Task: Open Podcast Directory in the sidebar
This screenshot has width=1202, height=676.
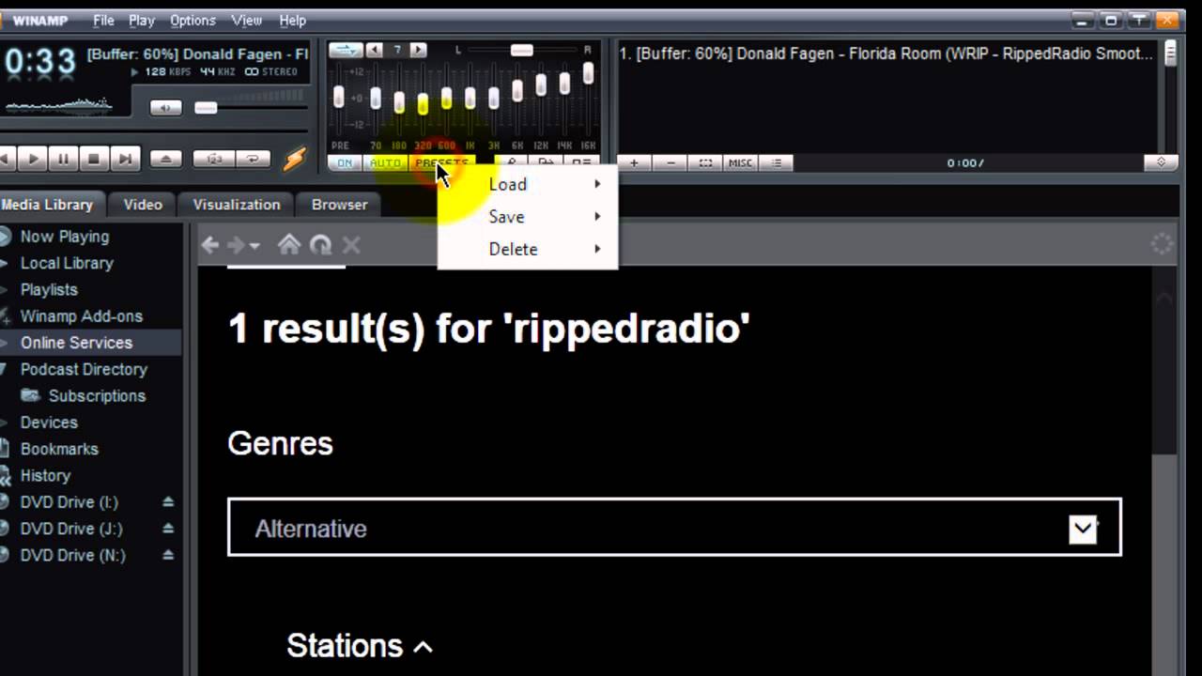Action: click(84, 370)
